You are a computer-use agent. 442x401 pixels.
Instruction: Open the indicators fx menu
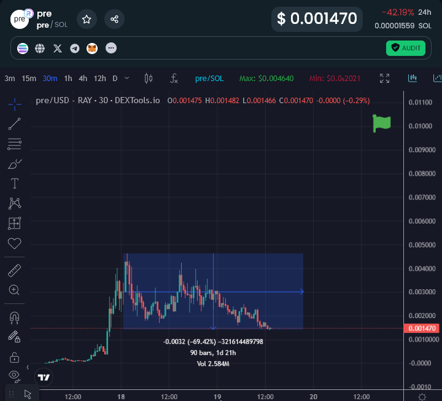pyautogui.click(x=174, y=79)
